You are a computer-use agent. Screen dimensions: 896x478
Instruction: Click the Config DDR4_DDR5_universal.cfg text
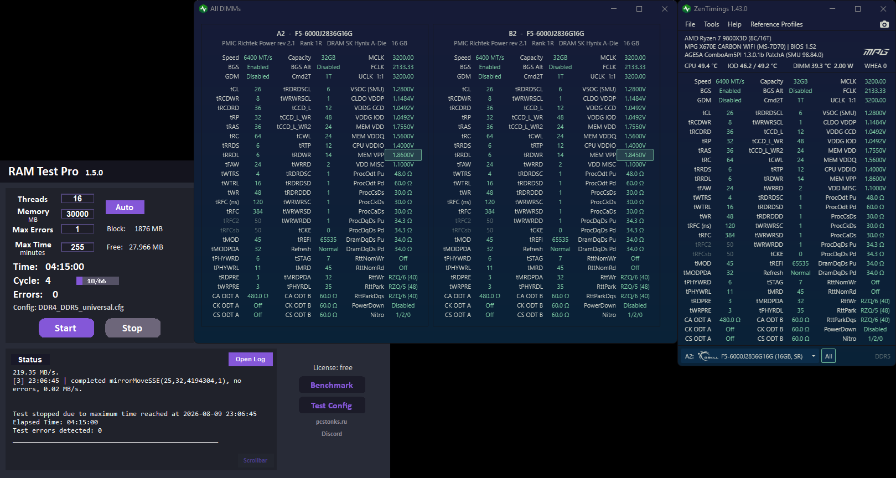coord(69,308)
